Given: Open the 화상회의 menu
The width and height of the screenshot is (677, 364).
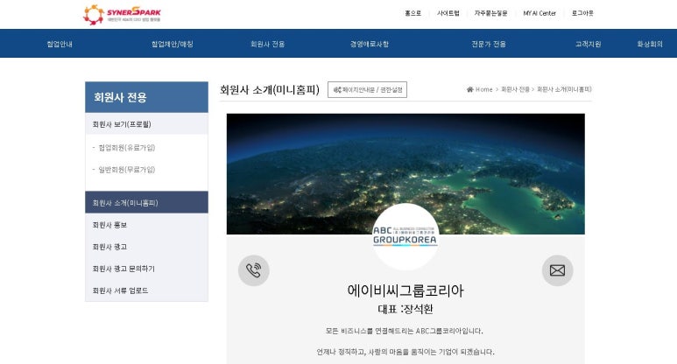Looking at the screenshot, I should [x=650, y=44].
